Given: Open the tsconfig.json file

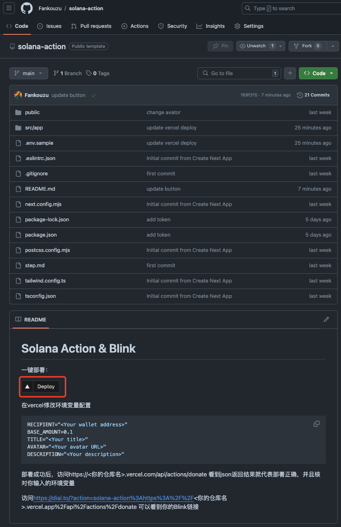Looking at the screenshot, I should [x=41, y=296].
